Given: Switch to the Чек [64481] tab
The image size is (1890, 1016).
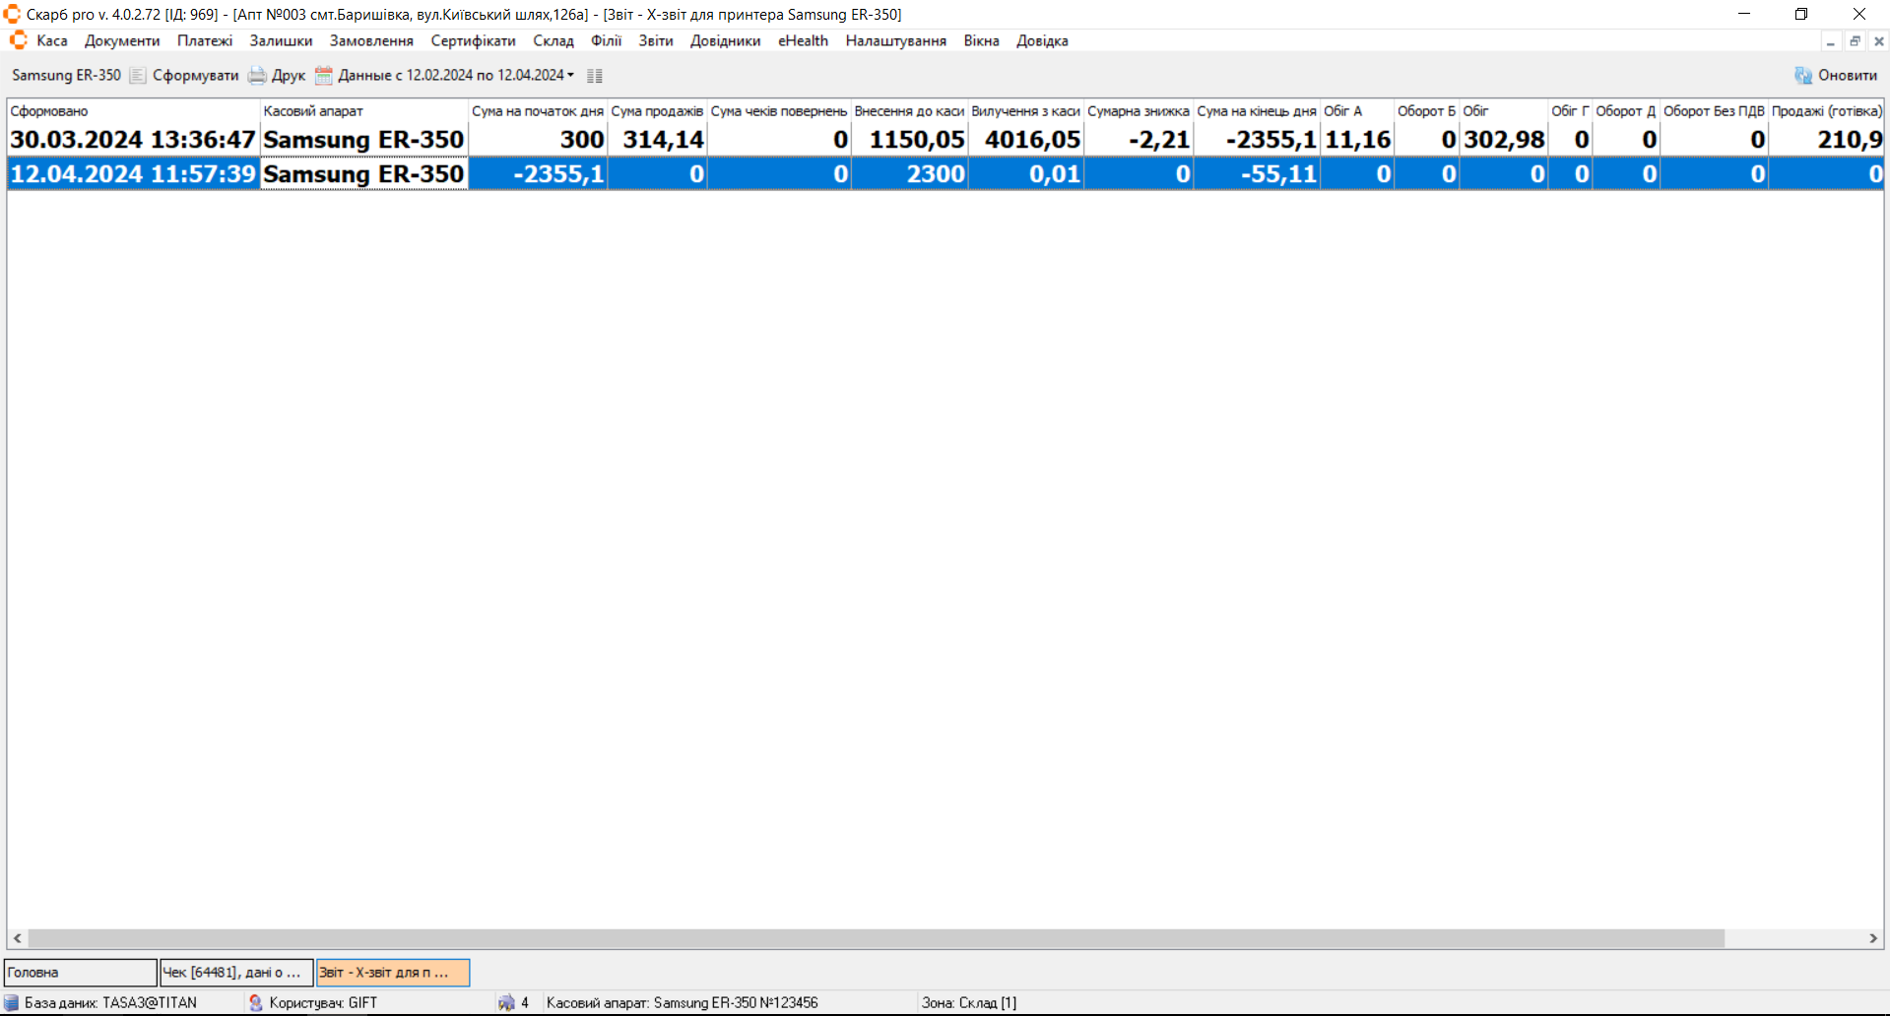Looking at the screenshot, I should click(235, 973).
